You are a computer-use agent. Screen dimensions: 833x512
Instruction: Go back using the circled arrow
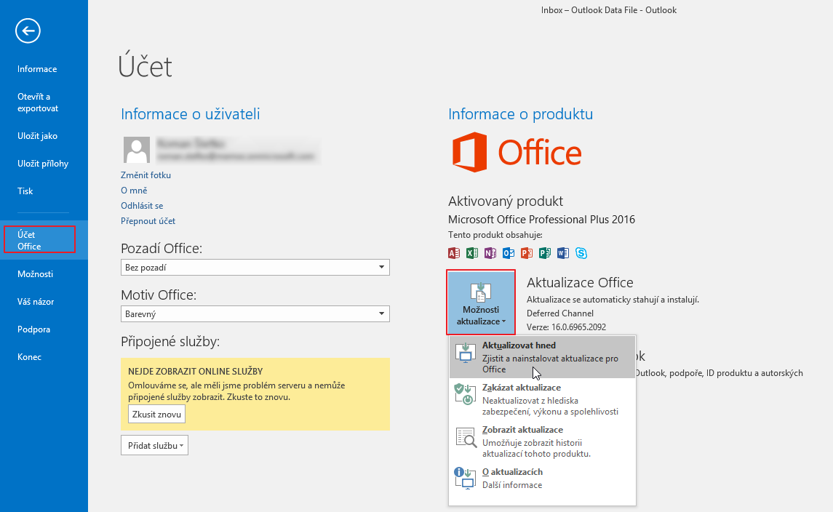click(x=28, y=31)
